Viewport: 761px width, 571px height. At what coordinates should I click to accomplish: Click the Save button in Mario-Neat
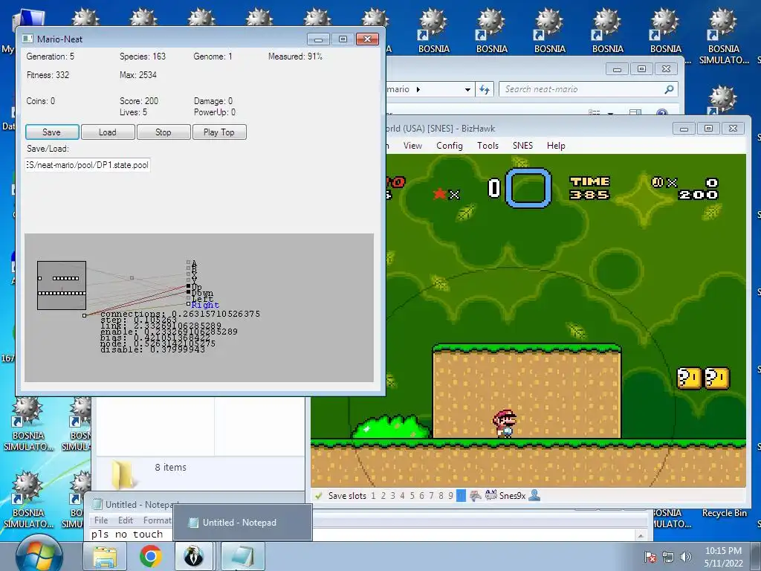[x=52, y=132]
